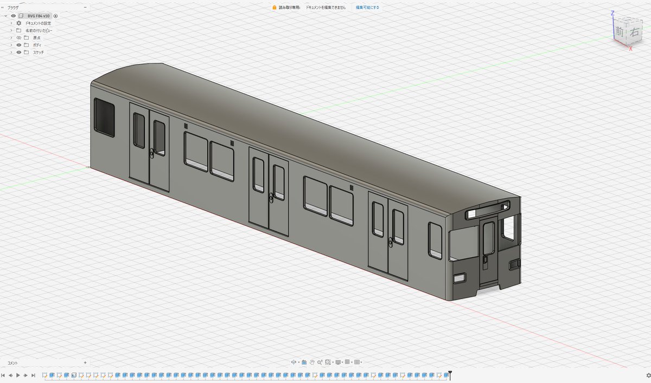Toggle visibility of BVG F84 v10 root
Screen dimensions: 651x383
coord(14,16)
